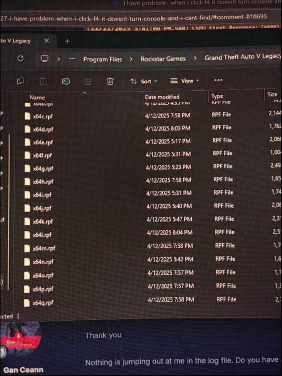Screen dimensions: 282x376
Task: Expand the chevron after Program Files
Action: [131, 59]
